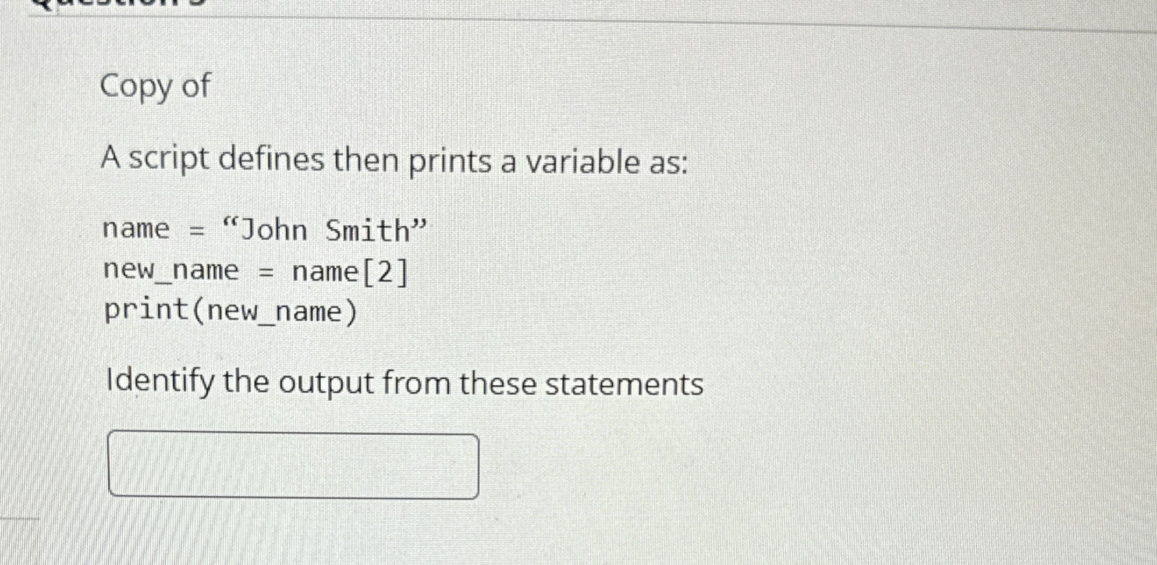Click 'Identify the output from these statements'

402,383
